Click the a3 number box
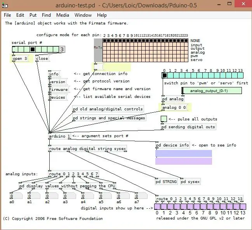Viewport: 252px width, 230px height. 70,196
